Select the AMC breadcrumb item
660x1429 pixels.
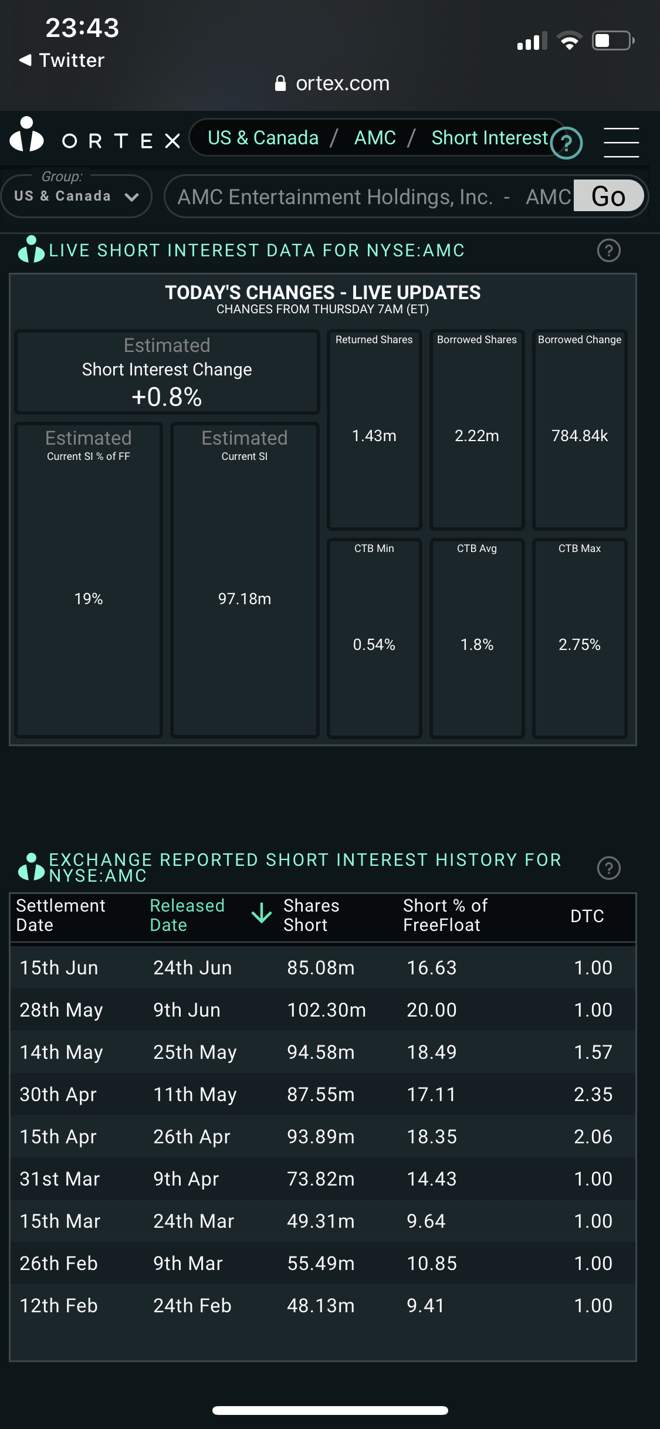point(375,138)
